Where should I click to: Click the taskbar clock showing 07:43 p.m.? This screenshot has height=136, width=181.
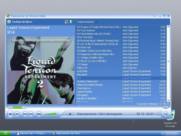tap(172, 133)
